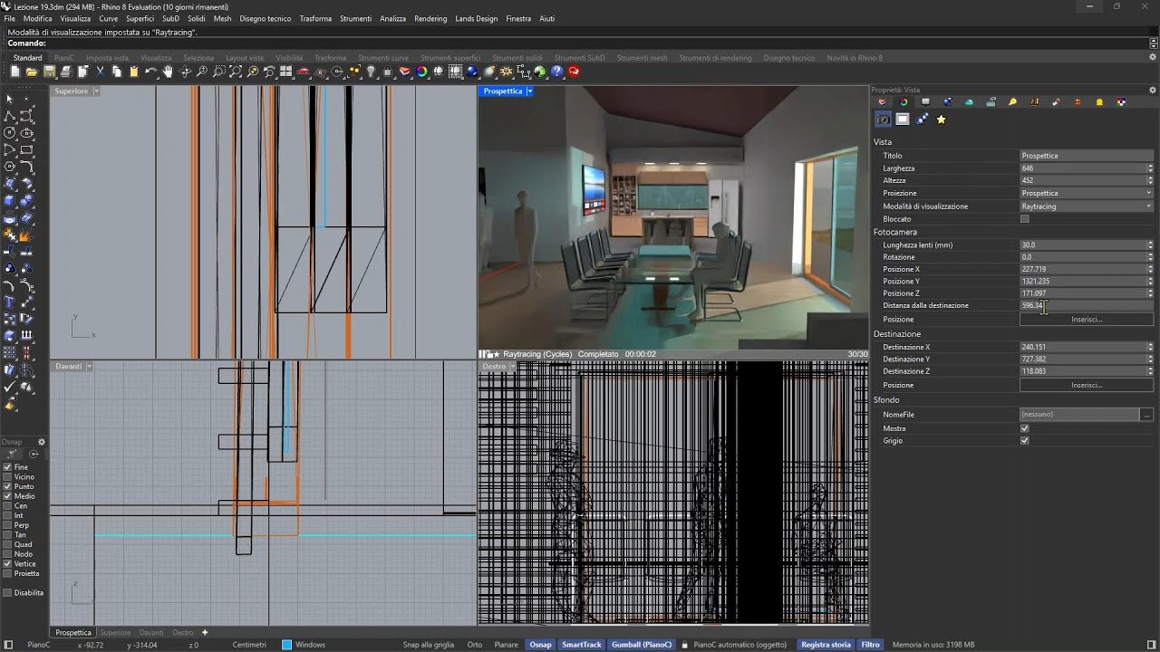Image resolution: width=1160 pixels, height=652 pixels.
Task: Open the Proiezione dropdown
Action: pyautogui.click(x=1087, y=193)
